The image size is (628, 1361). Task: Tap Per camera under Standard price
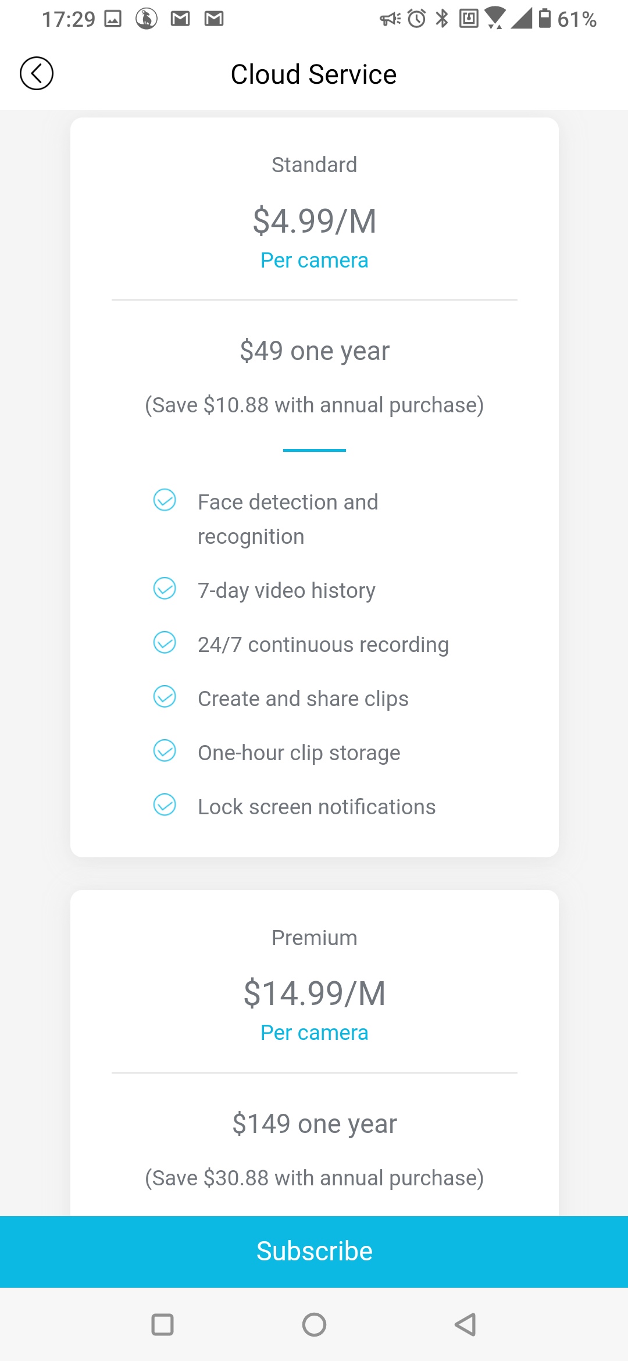point(314,261)
